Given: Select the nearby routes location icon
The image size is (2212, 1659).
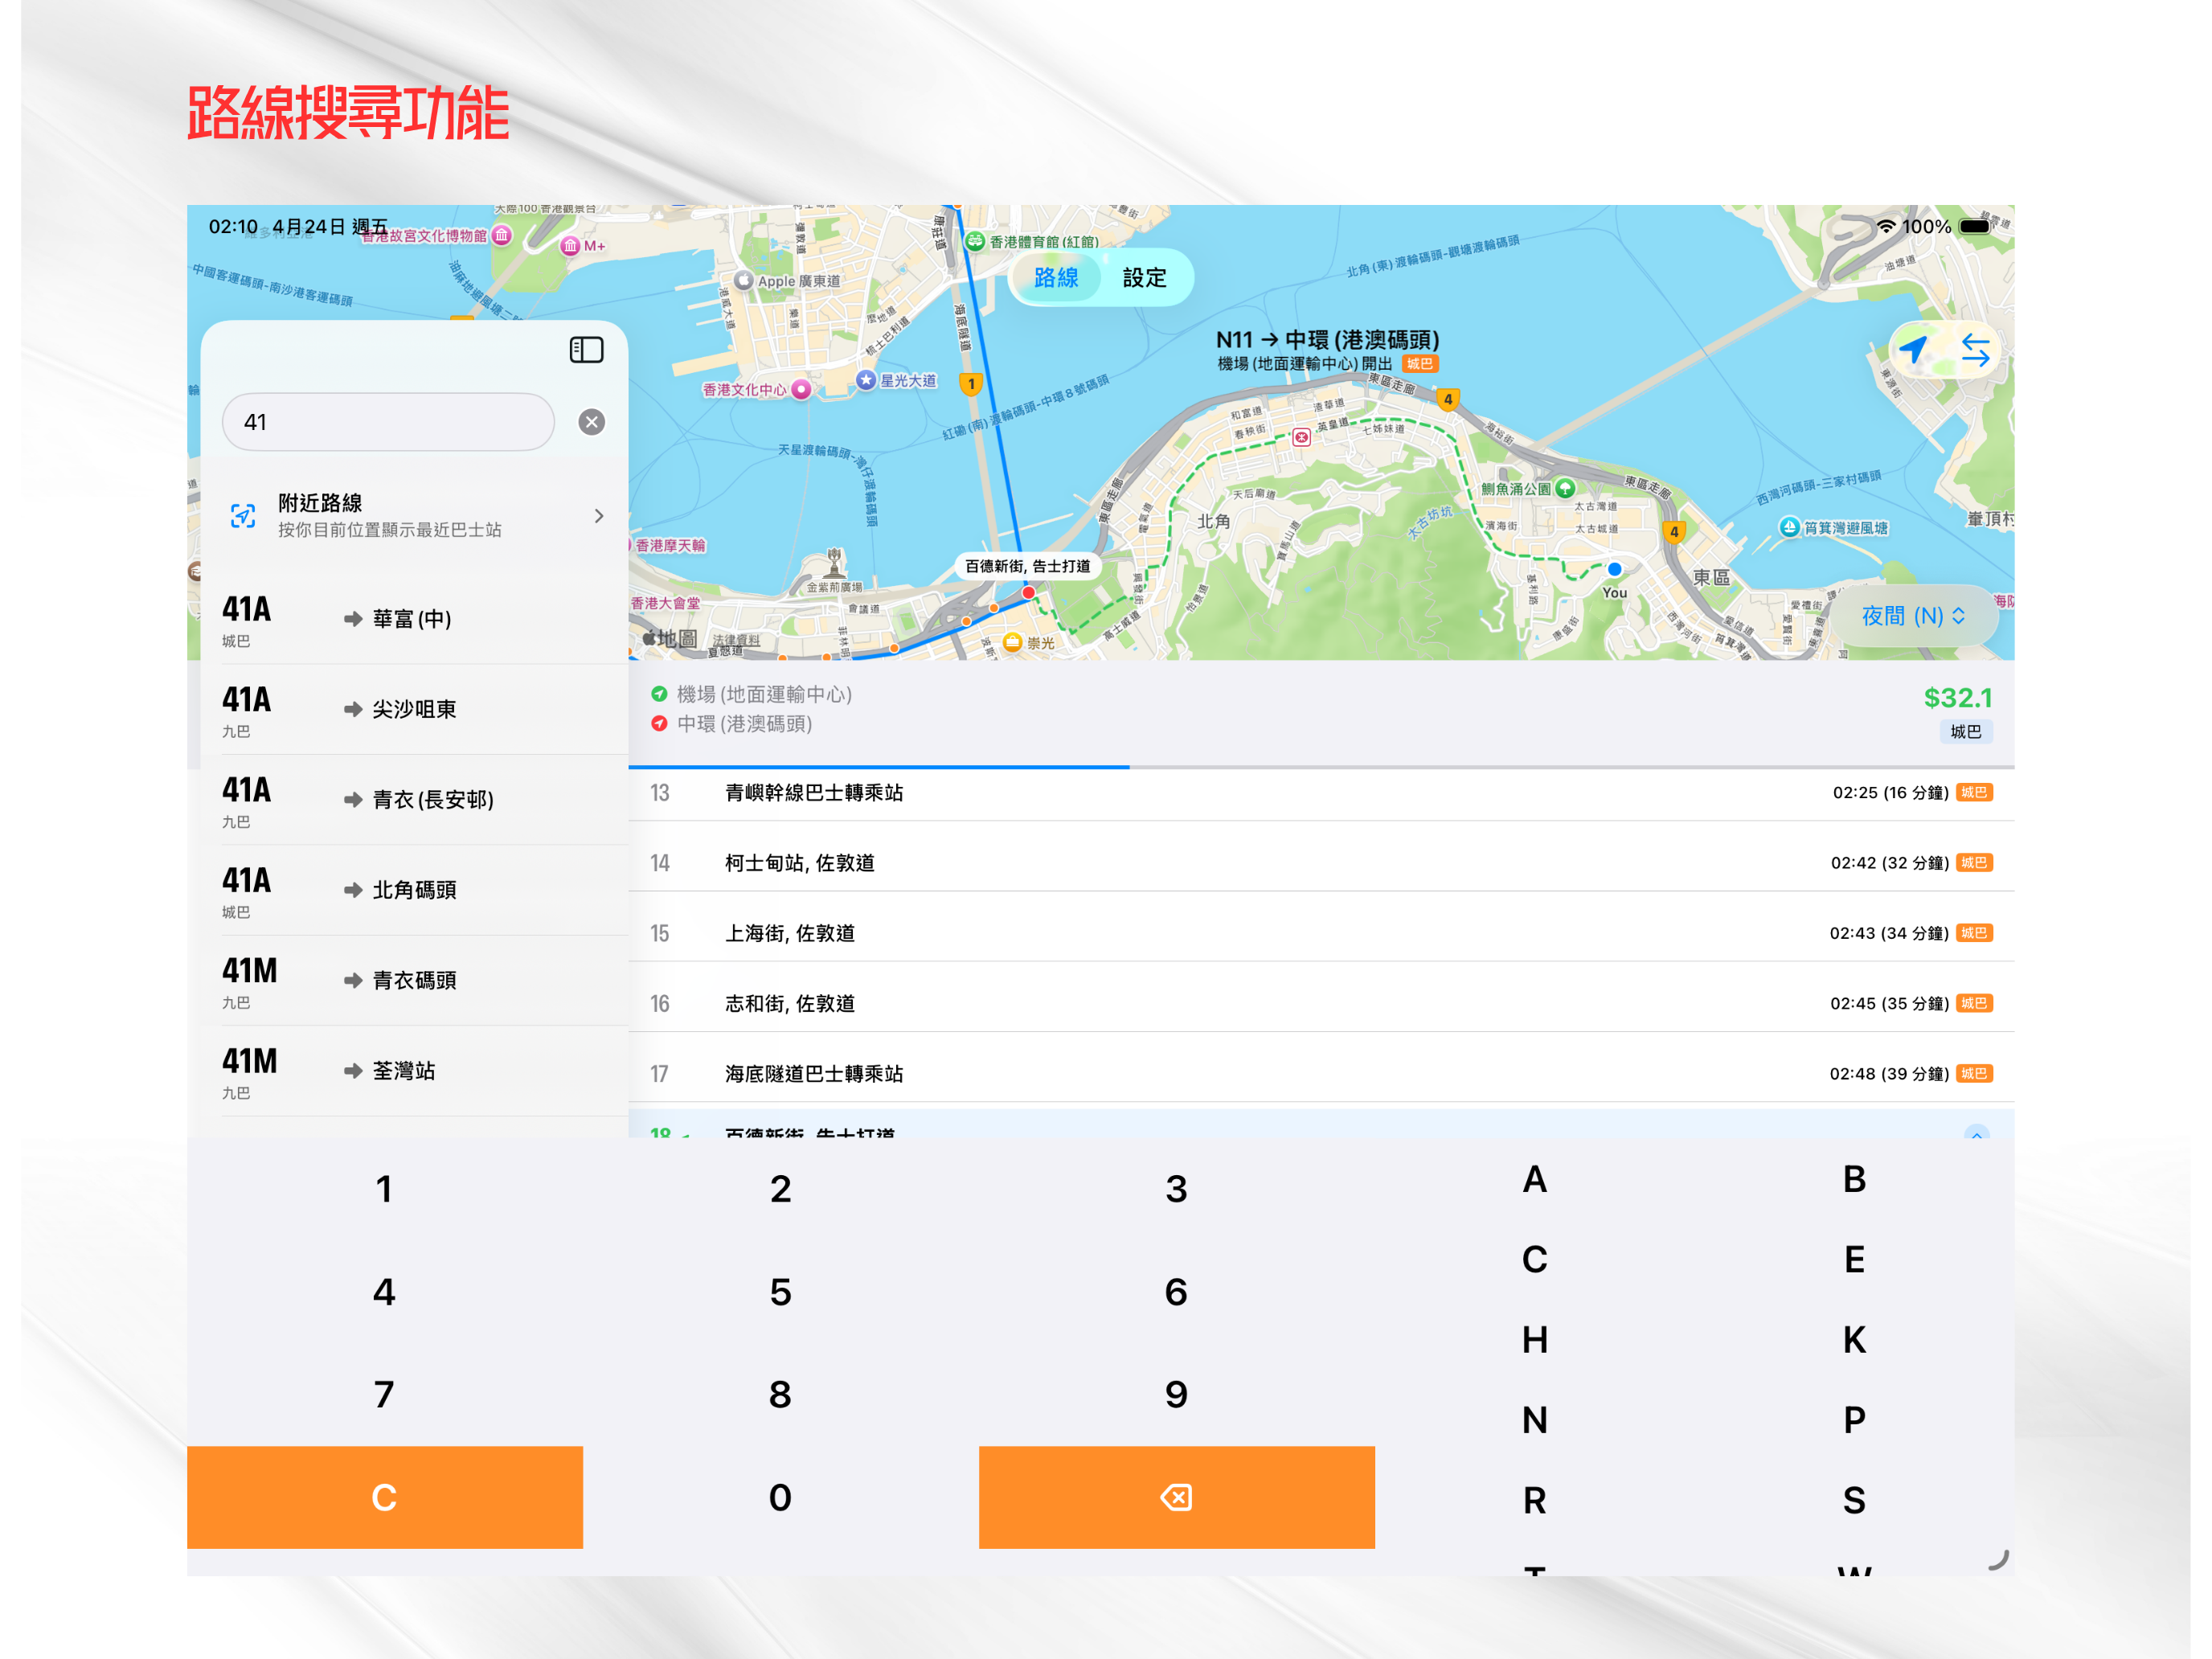Looking at the screenshot, I should point(243,515).
